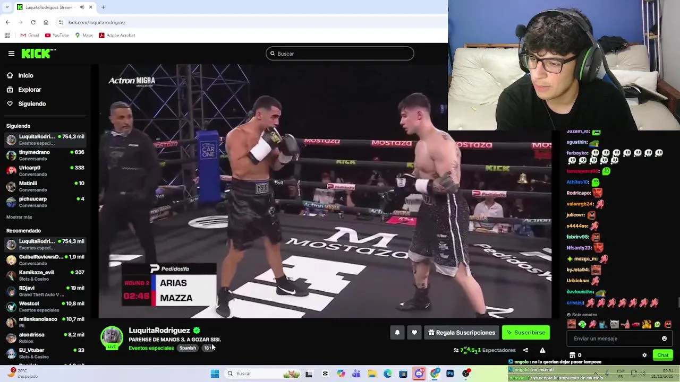This screenshot has height=382, width=680.
Task: Select the first emote in the emote bar
Action: point(572,324)
